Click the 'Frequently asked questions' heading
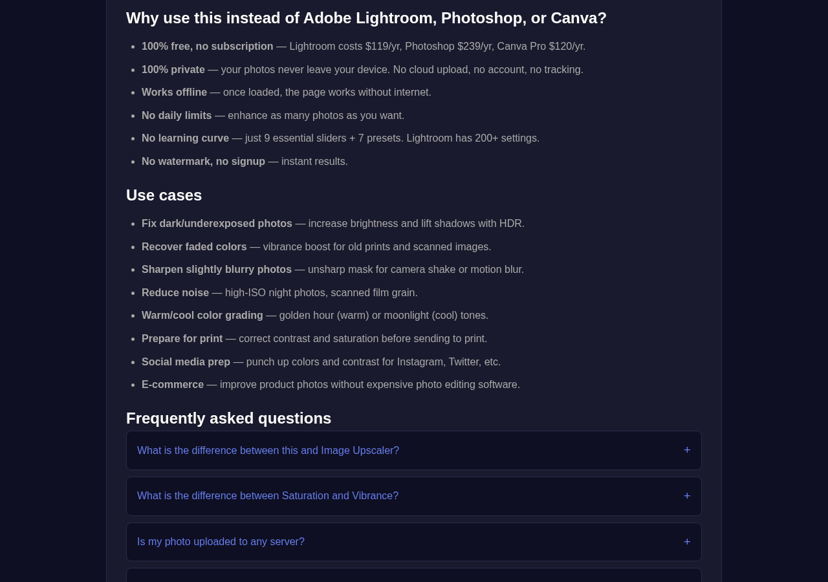 point(228,418)
